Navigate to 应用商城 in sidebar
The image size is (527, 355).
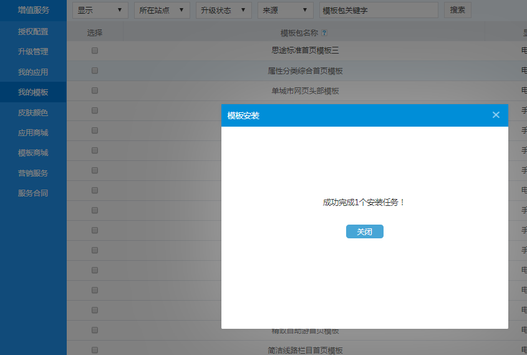(33, 133)
